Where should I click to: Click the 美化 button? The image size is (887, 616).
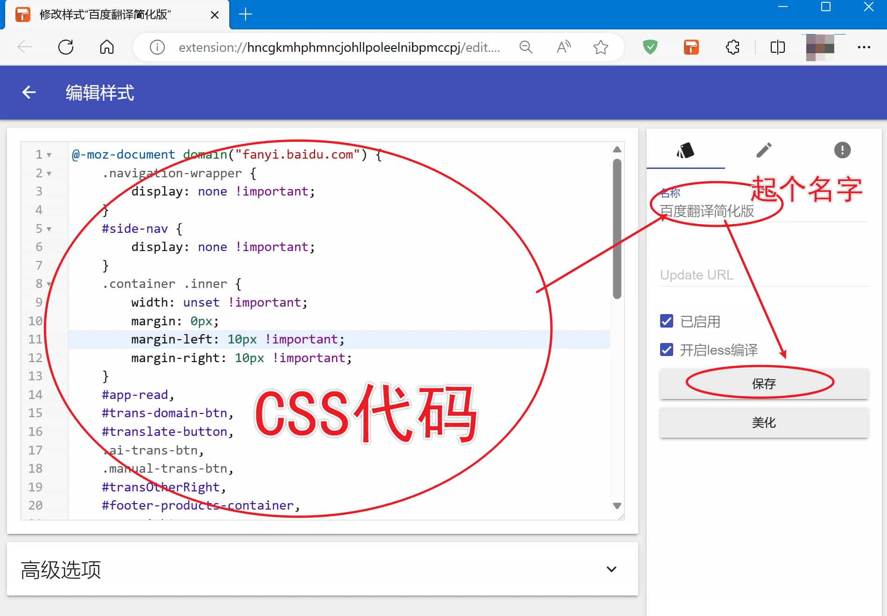[x=764, y=422]
